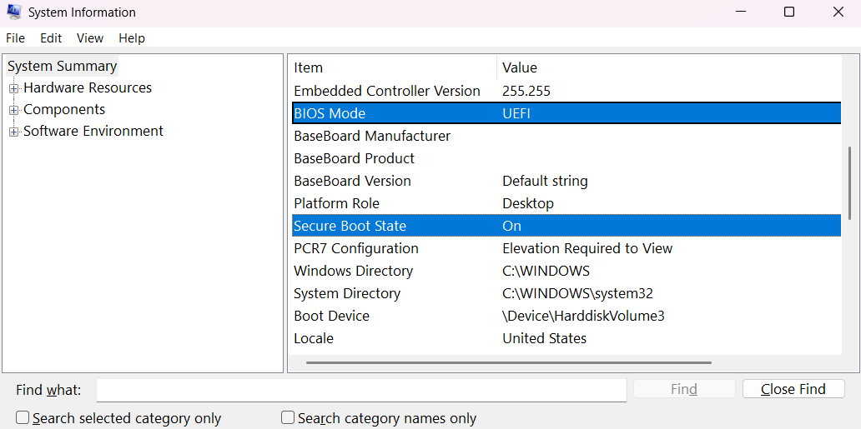Minimize the System Information window

point(739,12)
